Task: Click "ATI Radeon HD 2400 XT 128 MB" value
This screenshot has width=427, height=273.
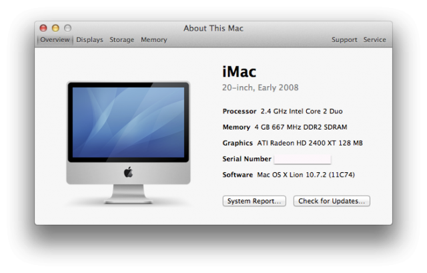Action: (310, 143)
